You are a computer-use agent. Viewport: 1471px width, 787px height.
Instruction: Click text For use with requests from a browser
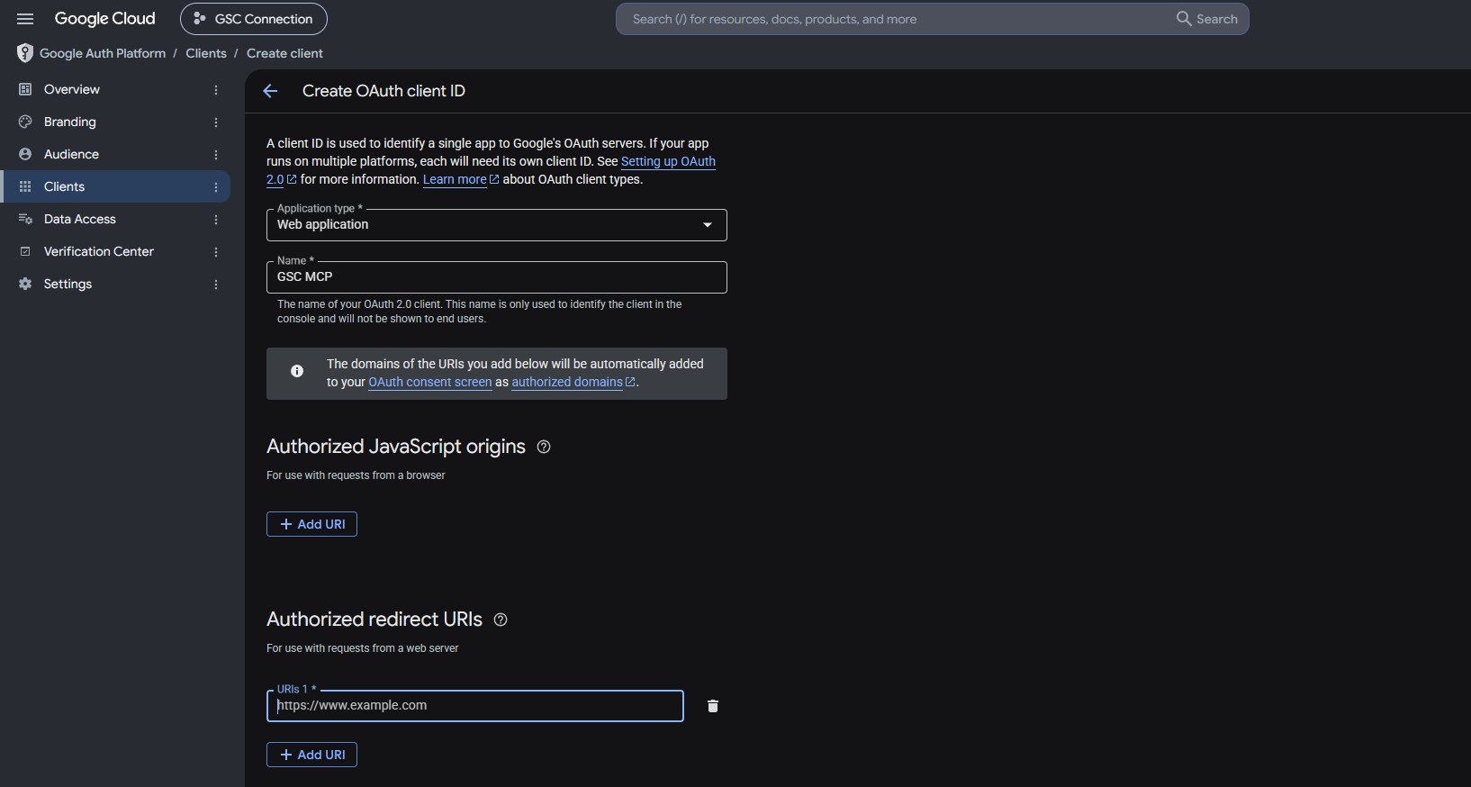356,475
